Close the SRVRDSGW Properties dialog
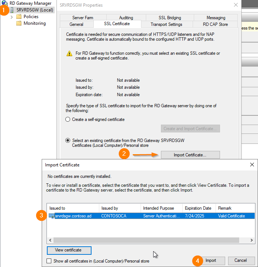Screen dimensions: 258x267 click(x=236, y=5)
